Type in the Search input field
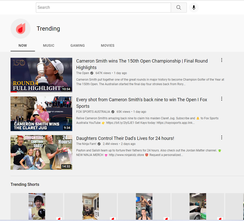 103,8
